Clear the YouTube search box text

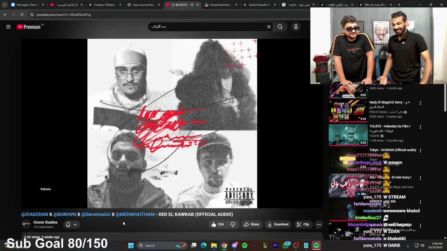tap(269, 27)
